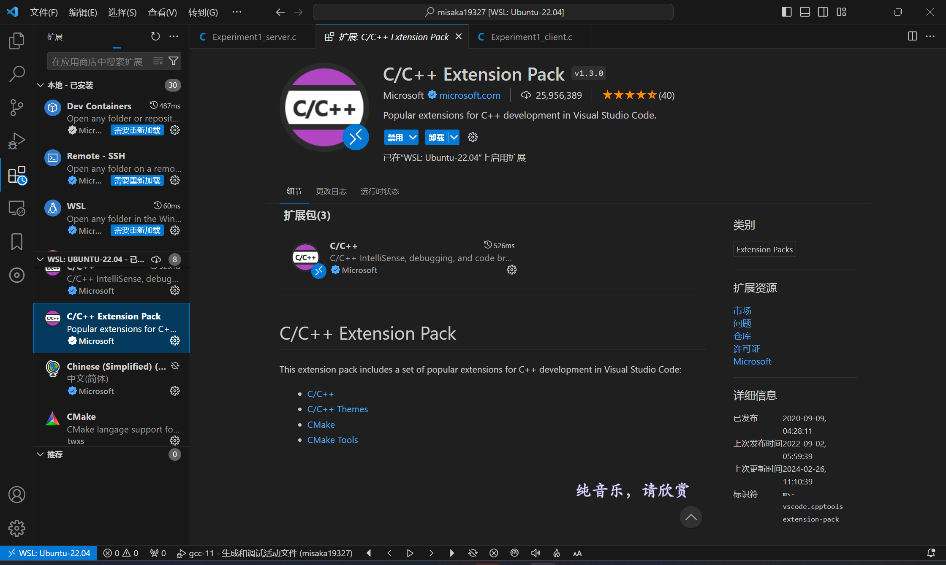Open manage gear for WSL extension
946x565 pixels.
point(174,230)
